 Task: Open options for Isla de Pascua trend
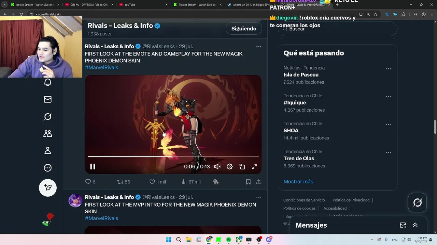pos(389,69)
